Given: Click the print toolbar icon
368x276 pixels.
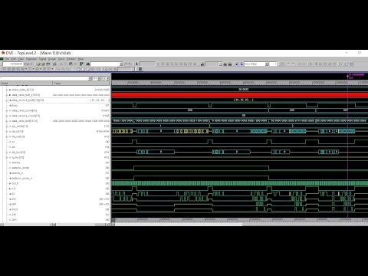Looking at the screenshot, I should pos(54,64).
